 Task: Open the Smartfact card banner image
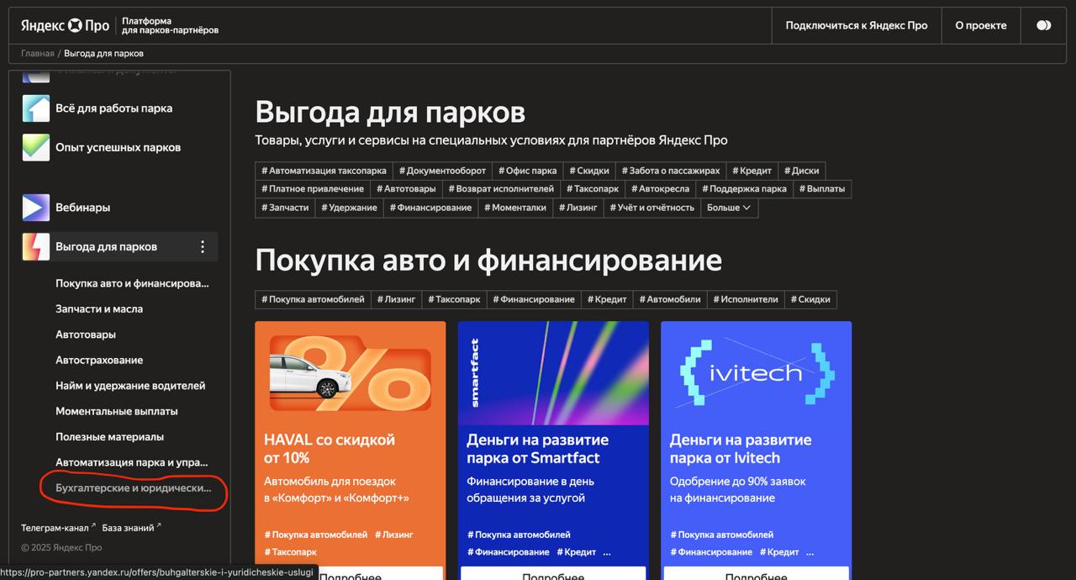pyautogui.click(x=553, y=373)
